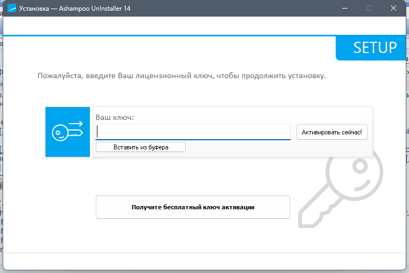The image size is (409, 273).
Task: Click the license key instruction text
Action: click(x=182, y=76)
